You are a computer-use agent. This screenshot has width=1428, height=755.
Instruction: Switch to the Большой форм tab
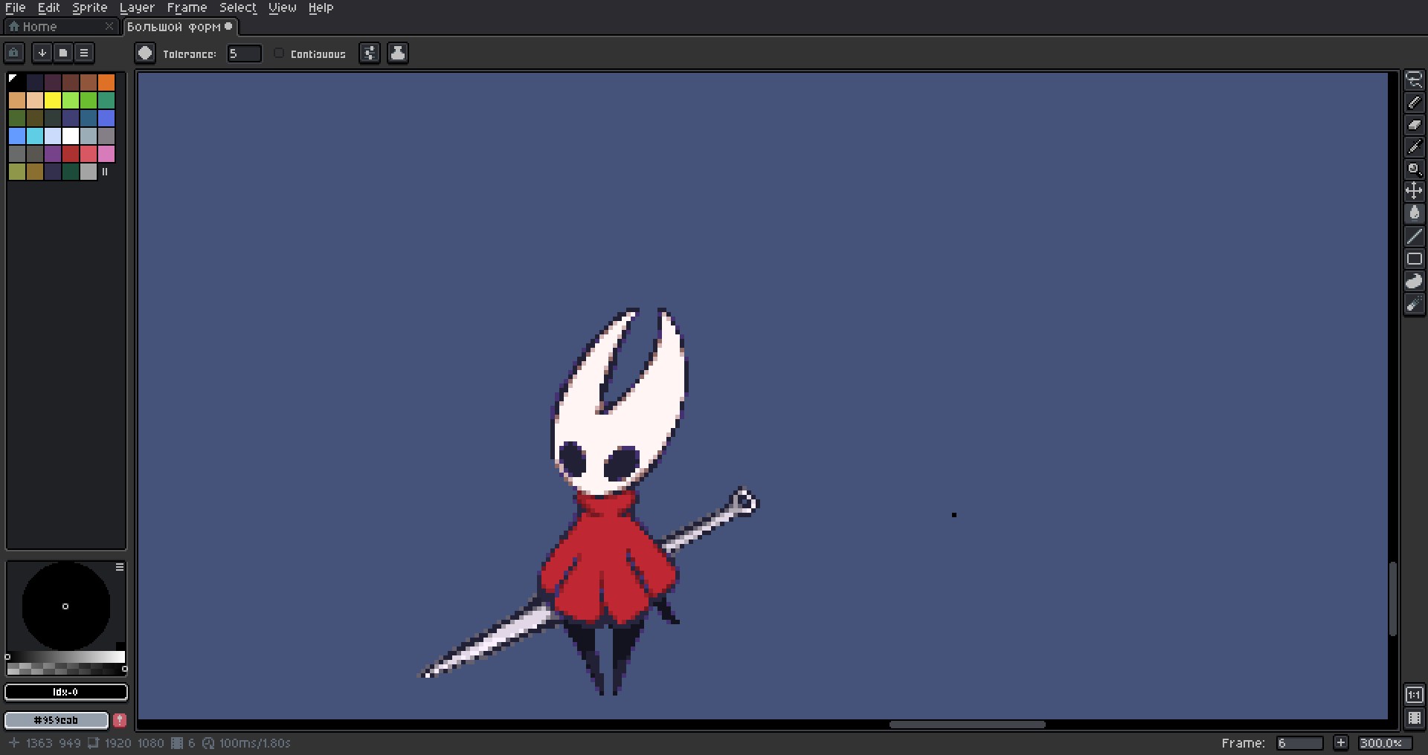coord(180,27)
